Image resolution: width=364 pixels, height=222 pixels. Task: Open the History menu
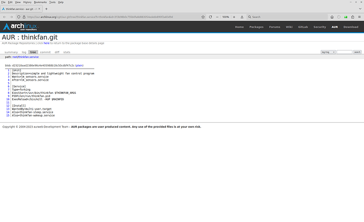coord(27,2)
